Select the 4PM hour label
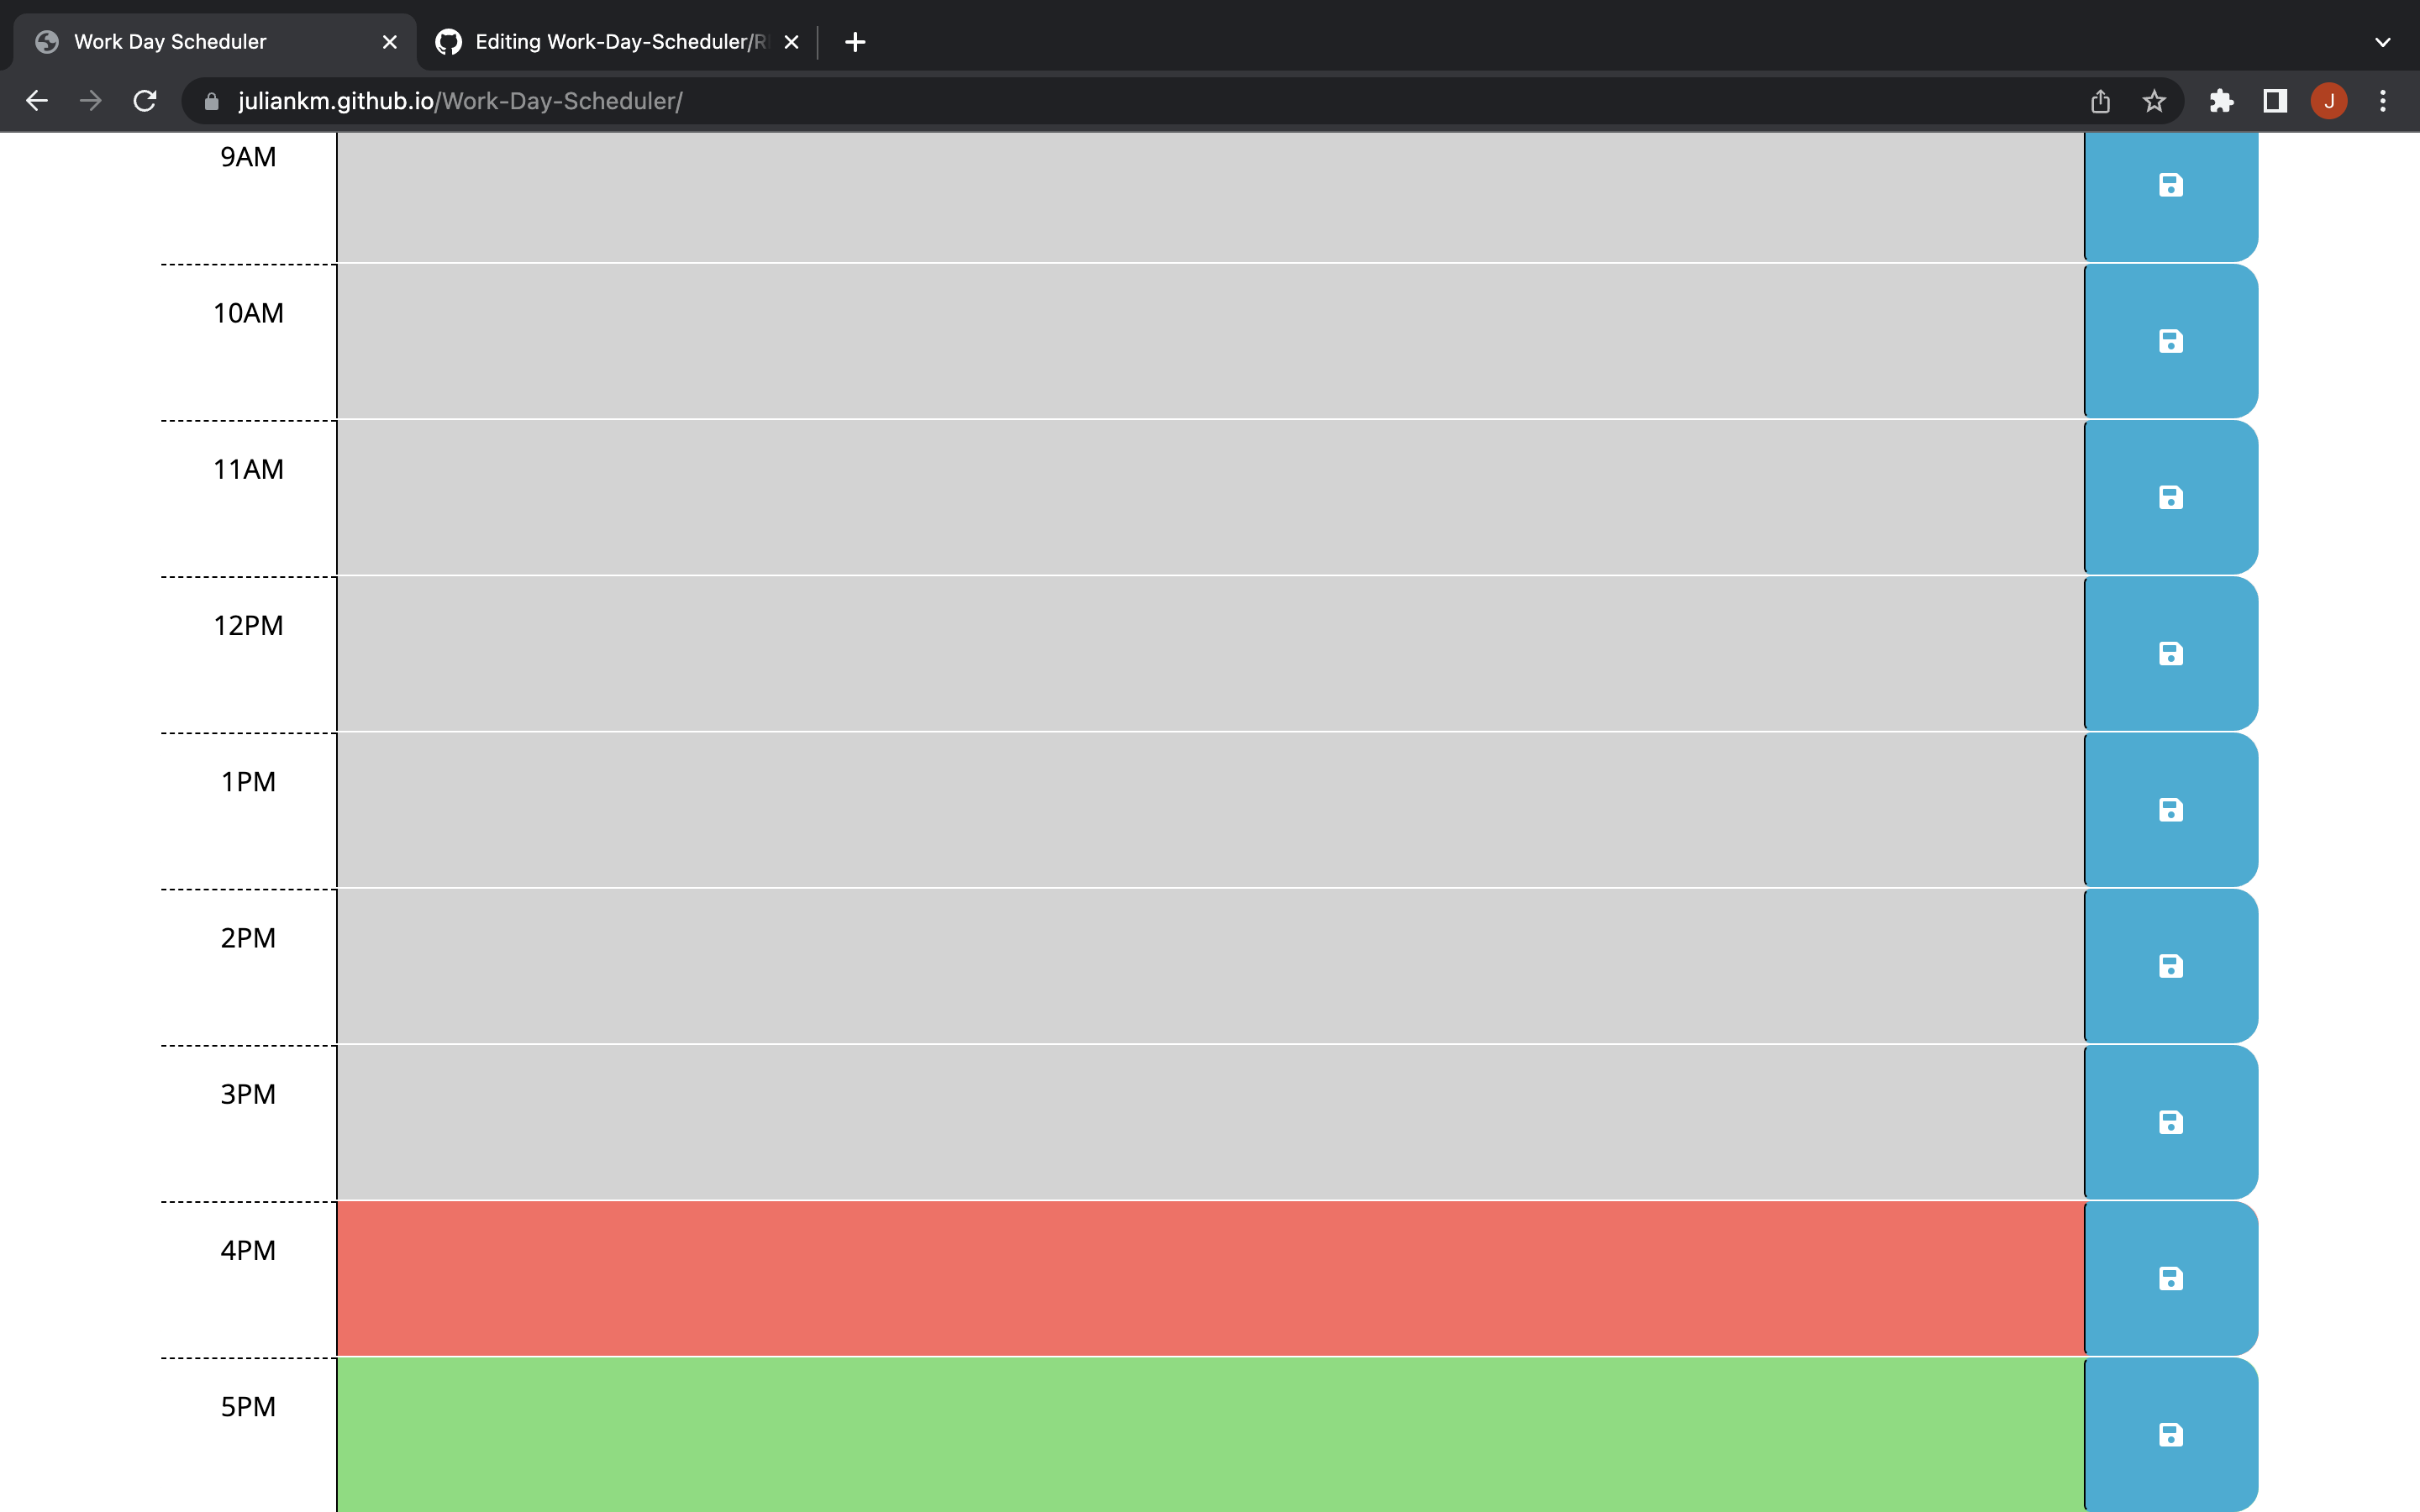Image resolution: width=2420 pixels, height=1512 pixels. click(x=248, y=1251)
